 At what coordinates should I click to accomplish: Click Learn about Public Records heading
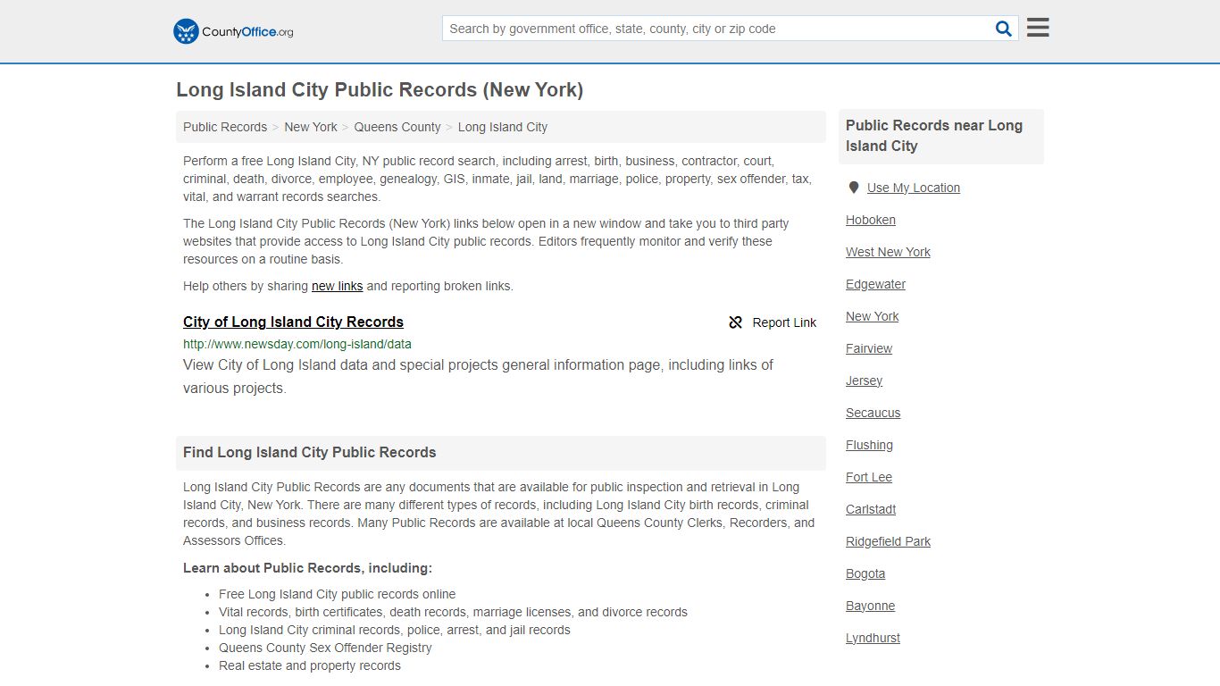(x=307, y=568)
